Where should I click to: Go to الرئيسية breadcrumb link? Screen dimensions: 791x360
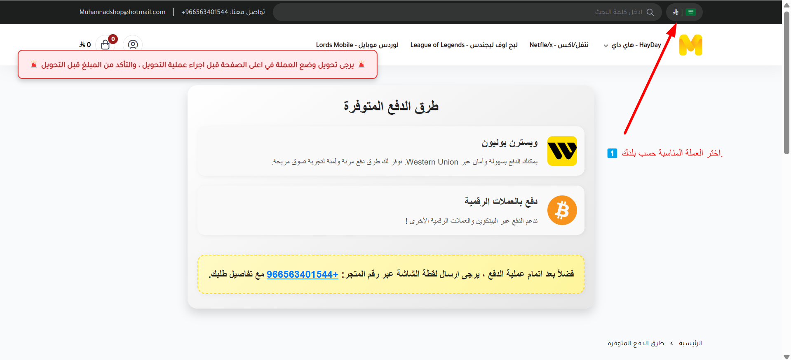pos(690,343)
